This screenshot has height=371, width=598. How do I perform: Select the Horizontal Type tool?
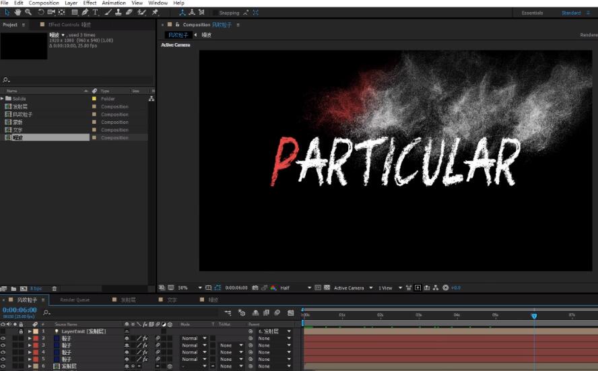tap(95, 12)
